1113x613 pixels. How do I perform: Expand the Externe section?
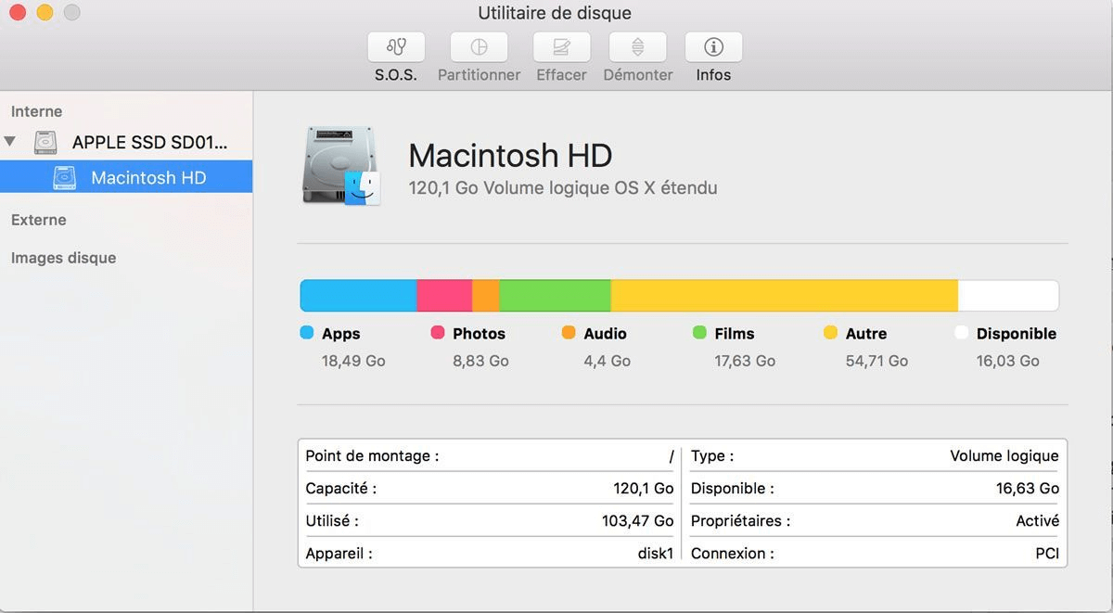point(38,220)
